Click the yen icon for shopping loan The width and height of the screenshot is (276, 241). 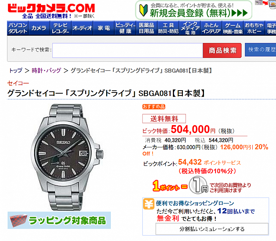(149, 204)
